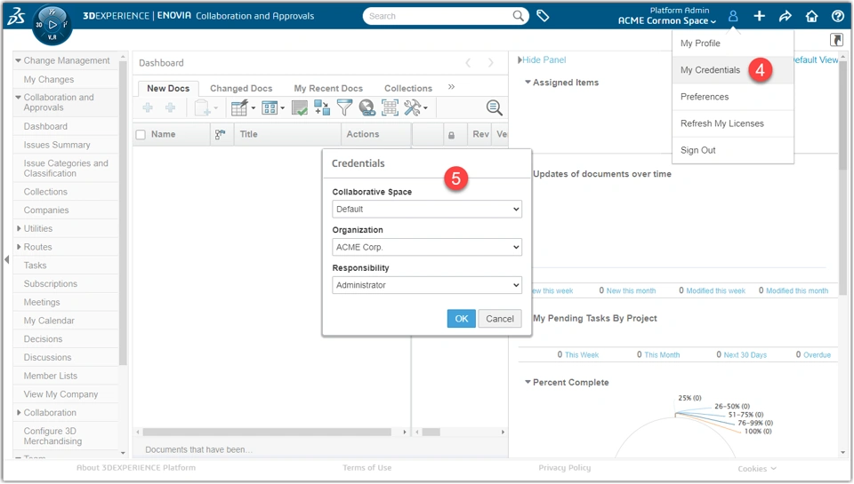Open the Organization dropdown
Screen dimensions: 854x484
click(427, 247)
